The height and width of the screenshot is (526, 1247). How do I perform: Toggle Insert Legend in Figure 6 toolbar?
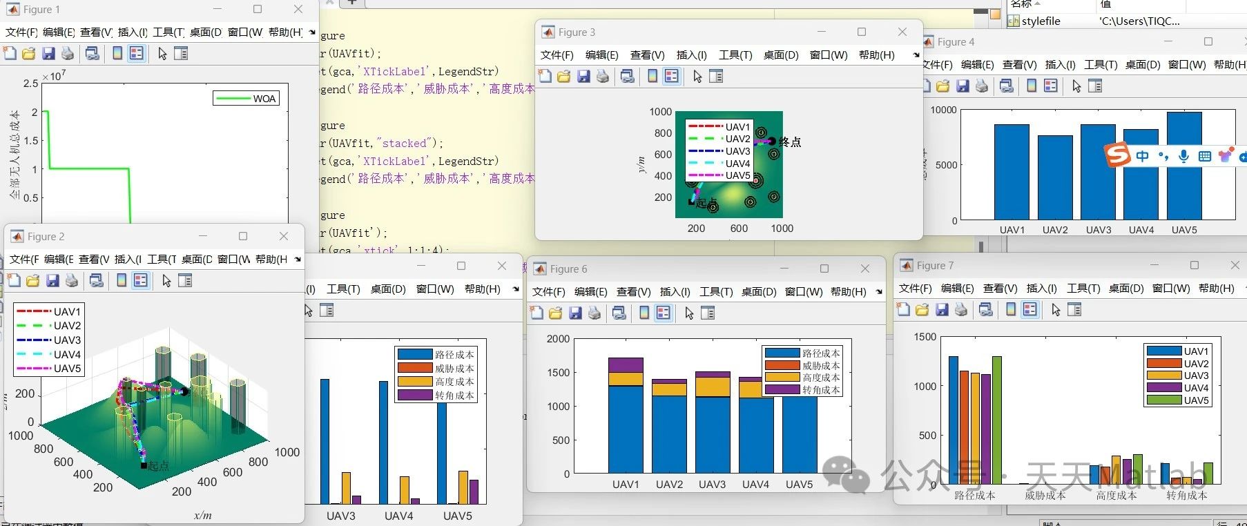pyautogui.click(x=664, y=313)
